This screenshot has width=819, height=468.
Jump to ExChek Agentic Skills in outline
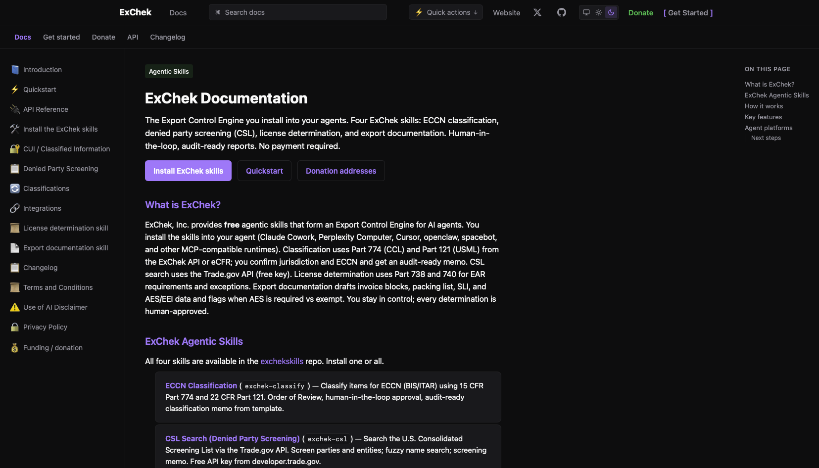[x=776, y=95]
